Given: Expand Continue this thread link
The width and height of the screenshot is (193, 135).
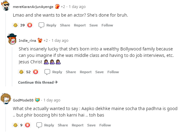Looking at the screenshot, I should pyautogui.click(x=38, y=82).
